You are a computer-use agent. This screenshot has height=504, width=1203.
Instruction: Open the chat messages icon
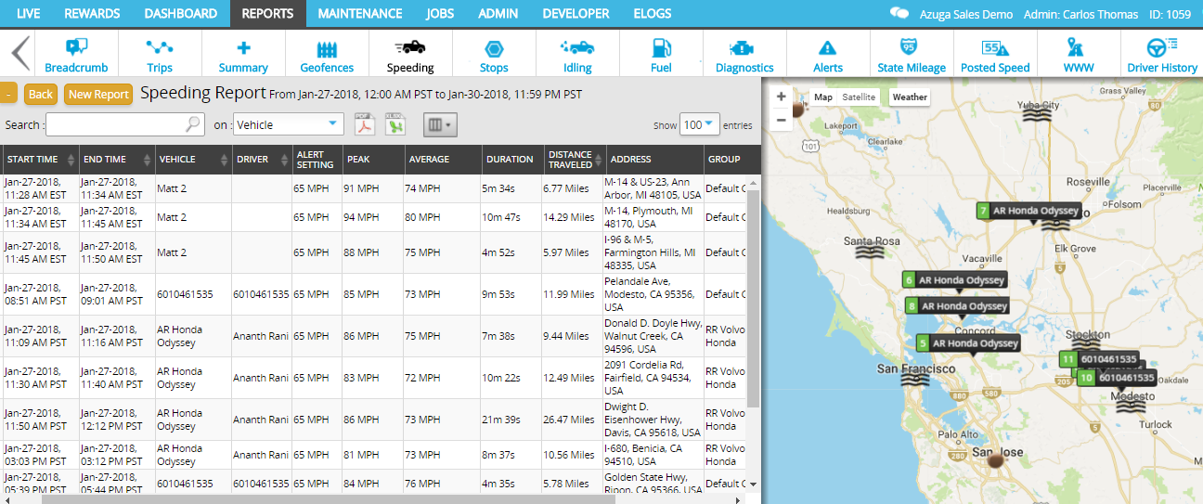899,14
